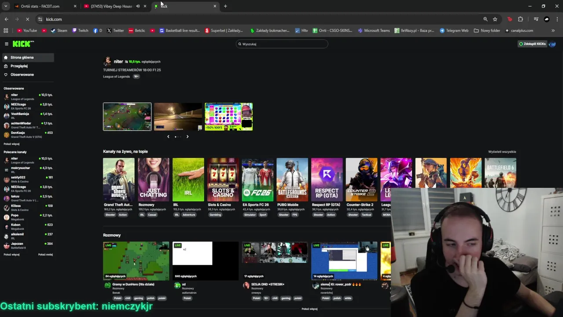Click the 18+ tag under SESJA DND
563x317 pixels.
[x=266, y=298]
